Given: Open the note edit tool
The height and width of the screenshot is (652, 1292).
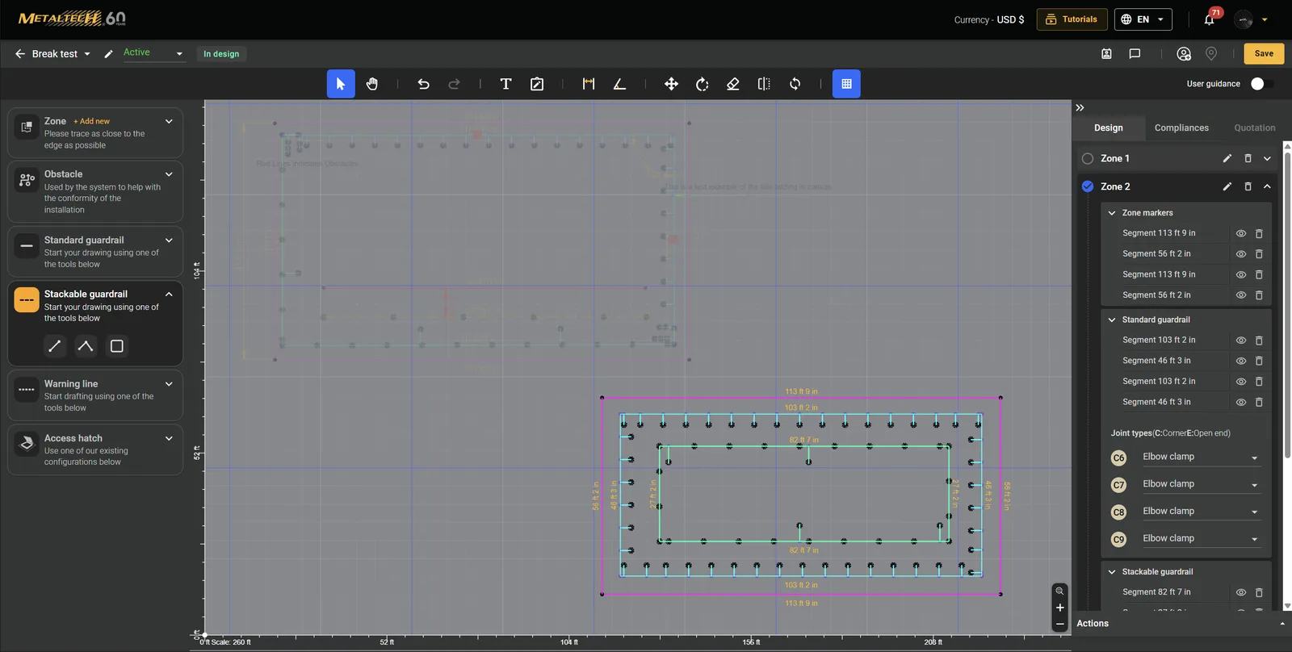Looking at the screenshot, I should tap(537, 84).
